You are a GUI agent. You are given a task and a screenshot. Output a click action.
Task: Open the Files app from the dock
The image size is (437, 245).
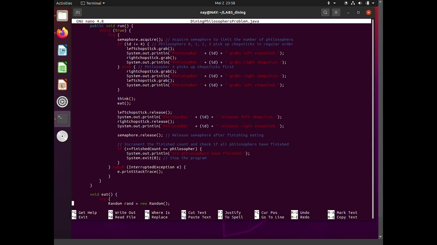click(62, 16)
